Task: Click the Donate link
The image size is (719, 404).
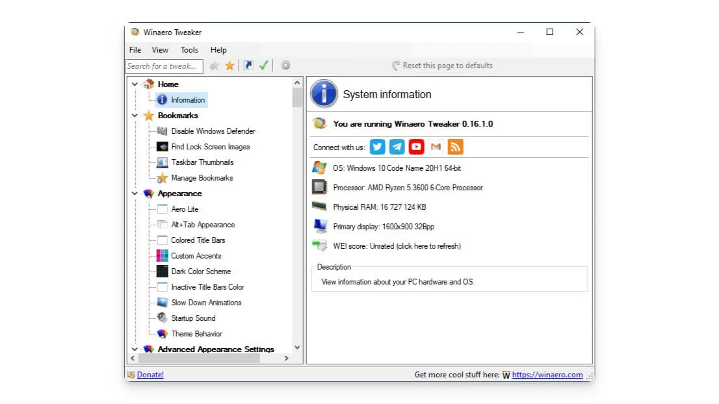Action: point(150,374)
